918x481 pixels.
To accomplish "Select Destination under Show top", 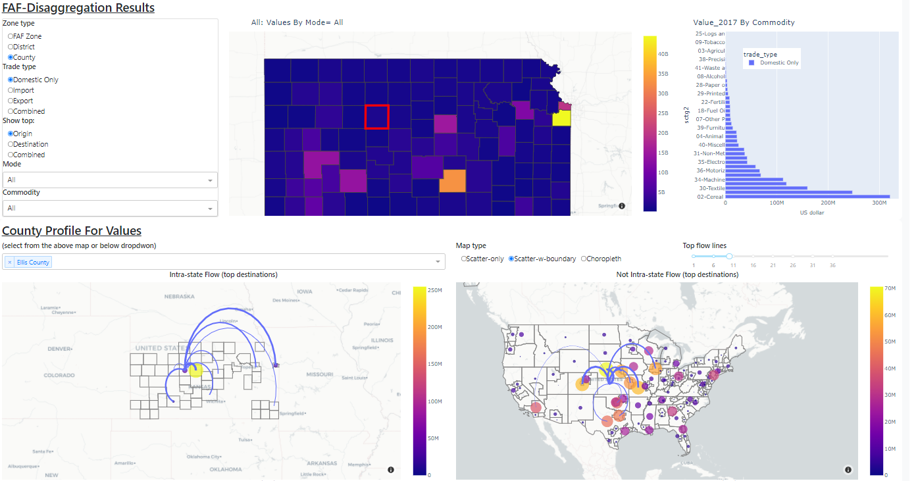I will tap(11, 144).
